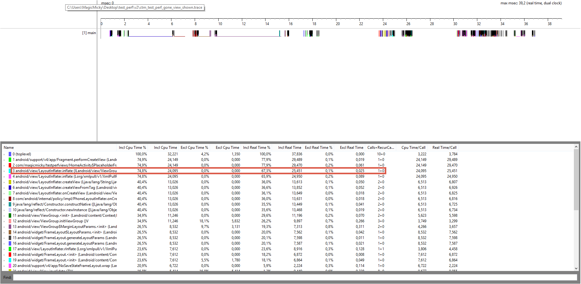Click the scrollbar up arrow
This screenshot has width=581, height=284.
576,147
